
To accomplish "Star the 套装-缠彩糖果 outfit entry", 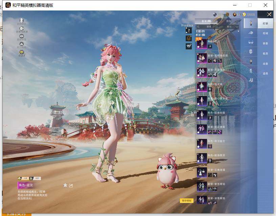I will coord(198,133).
